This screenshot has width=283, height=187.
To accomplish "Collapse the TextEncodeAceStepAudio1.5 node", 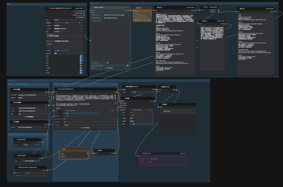I will coord(55,89).
